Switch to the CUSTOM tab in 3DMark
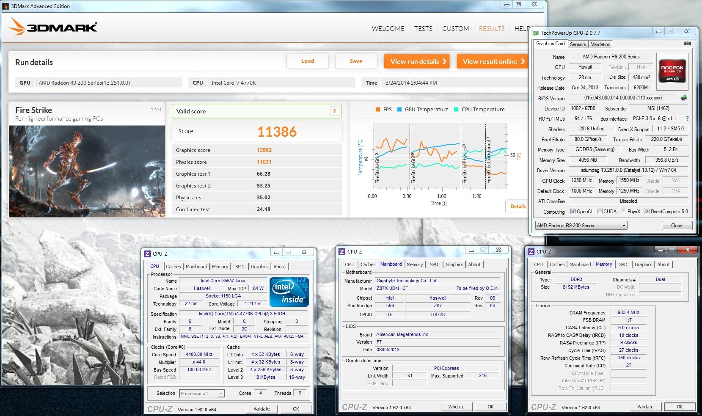 pyautogui.click(x=455, y=29)
